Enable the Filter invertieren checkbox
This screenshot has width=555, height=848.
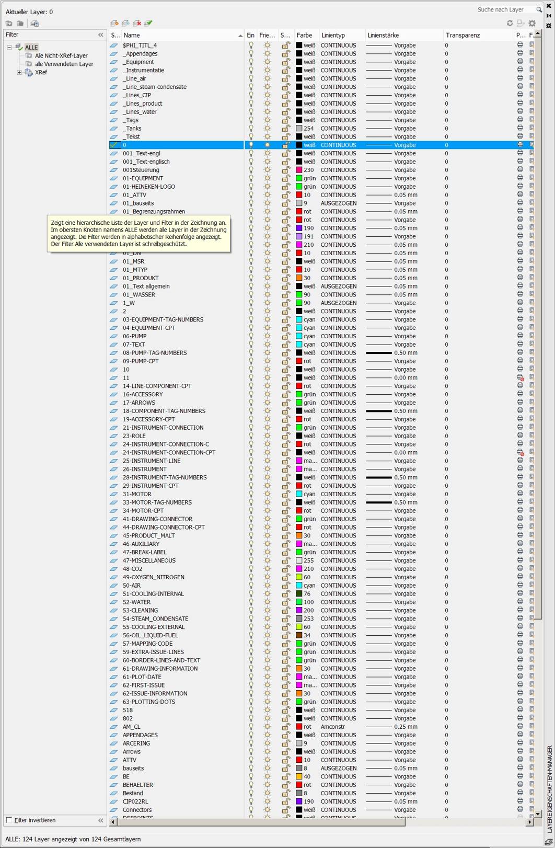(9, 820)
